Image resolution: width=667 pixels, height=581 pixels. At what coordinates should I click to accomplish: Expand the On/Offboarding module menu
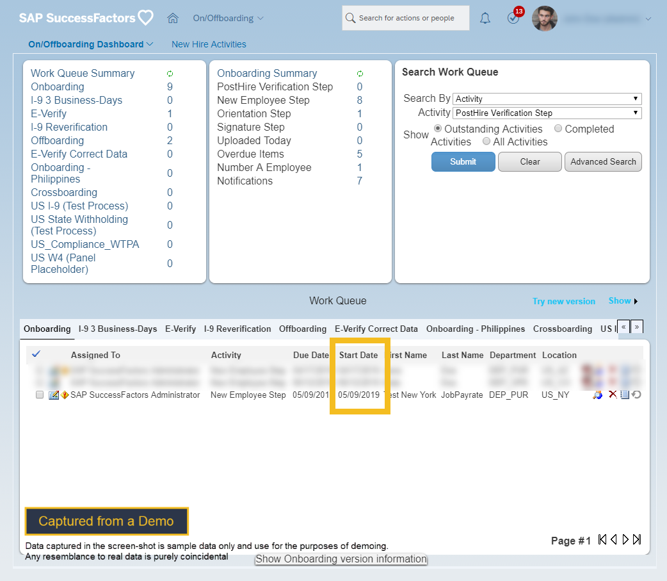coord(229,19)
